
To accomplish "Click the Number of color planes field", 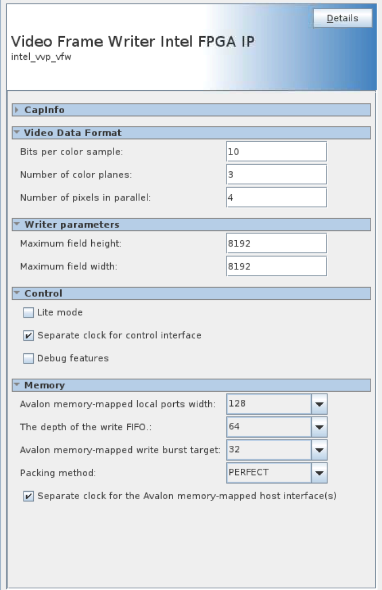I will 276,175.
